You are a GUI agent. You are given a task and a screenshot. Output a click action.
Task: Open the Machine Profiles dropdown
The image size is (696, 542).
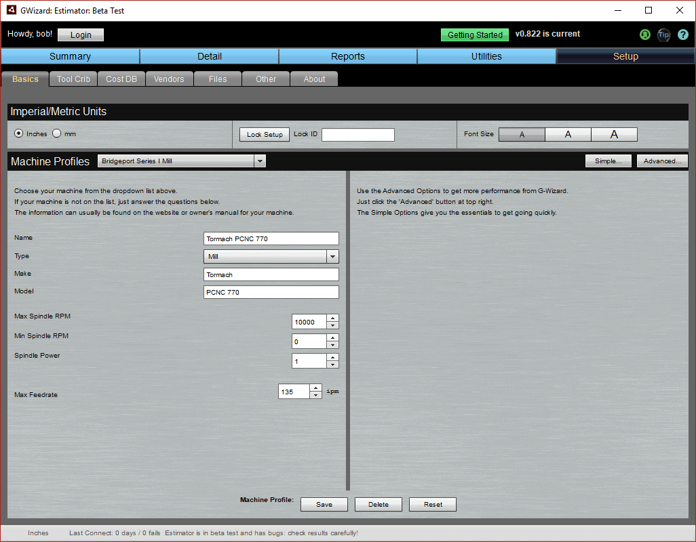(260, 161)
